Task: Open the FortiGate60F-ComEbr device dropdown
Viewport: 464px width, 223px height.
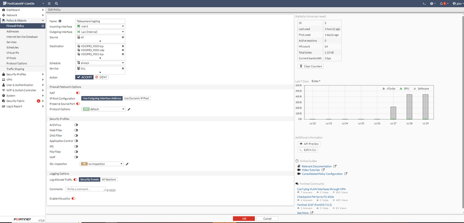Action: tap(23, 4)
